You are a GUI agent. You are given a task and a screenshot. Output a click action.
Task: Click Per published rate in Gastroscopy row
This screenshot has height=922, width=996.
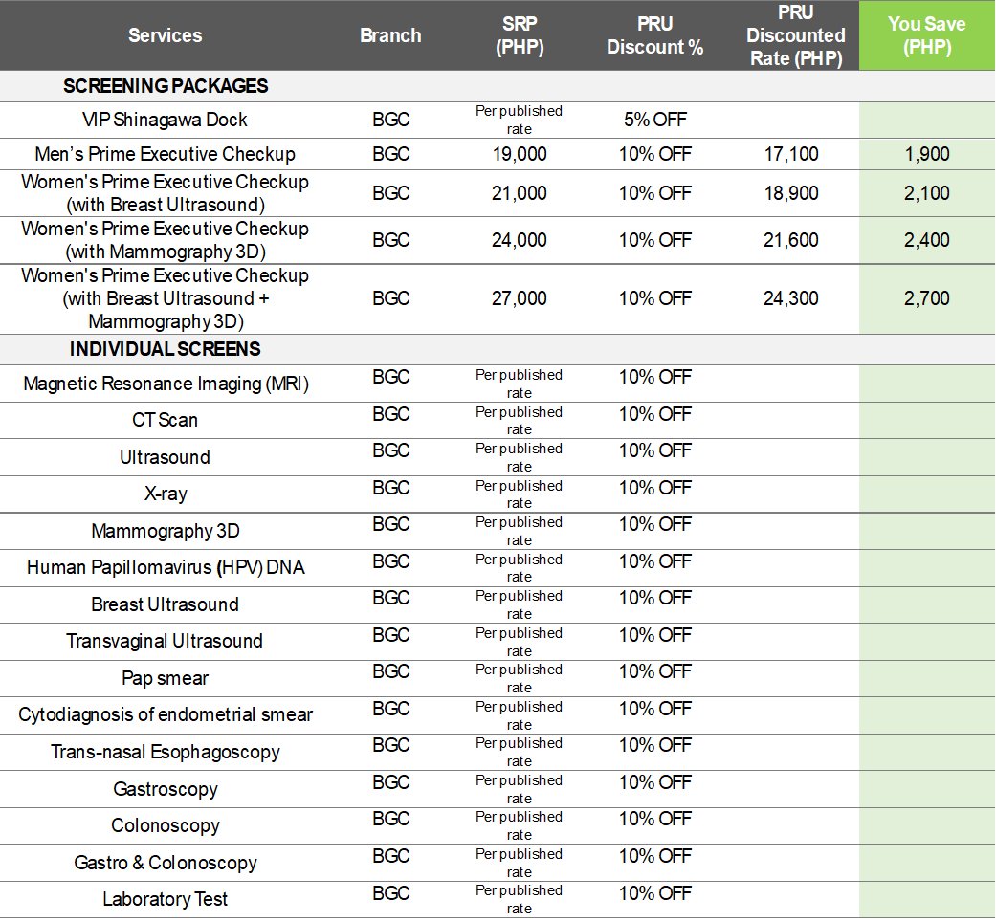pos(519,789)
